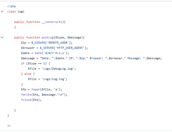Screen dimensions: 172x132
Task: Click the closing ?> tag
Action: pyautogui.click(x=9, y=126)
